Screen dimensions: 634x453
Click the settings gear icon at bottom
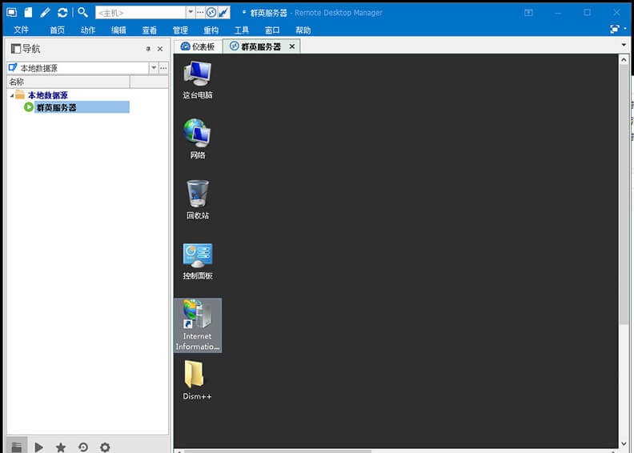105,447
